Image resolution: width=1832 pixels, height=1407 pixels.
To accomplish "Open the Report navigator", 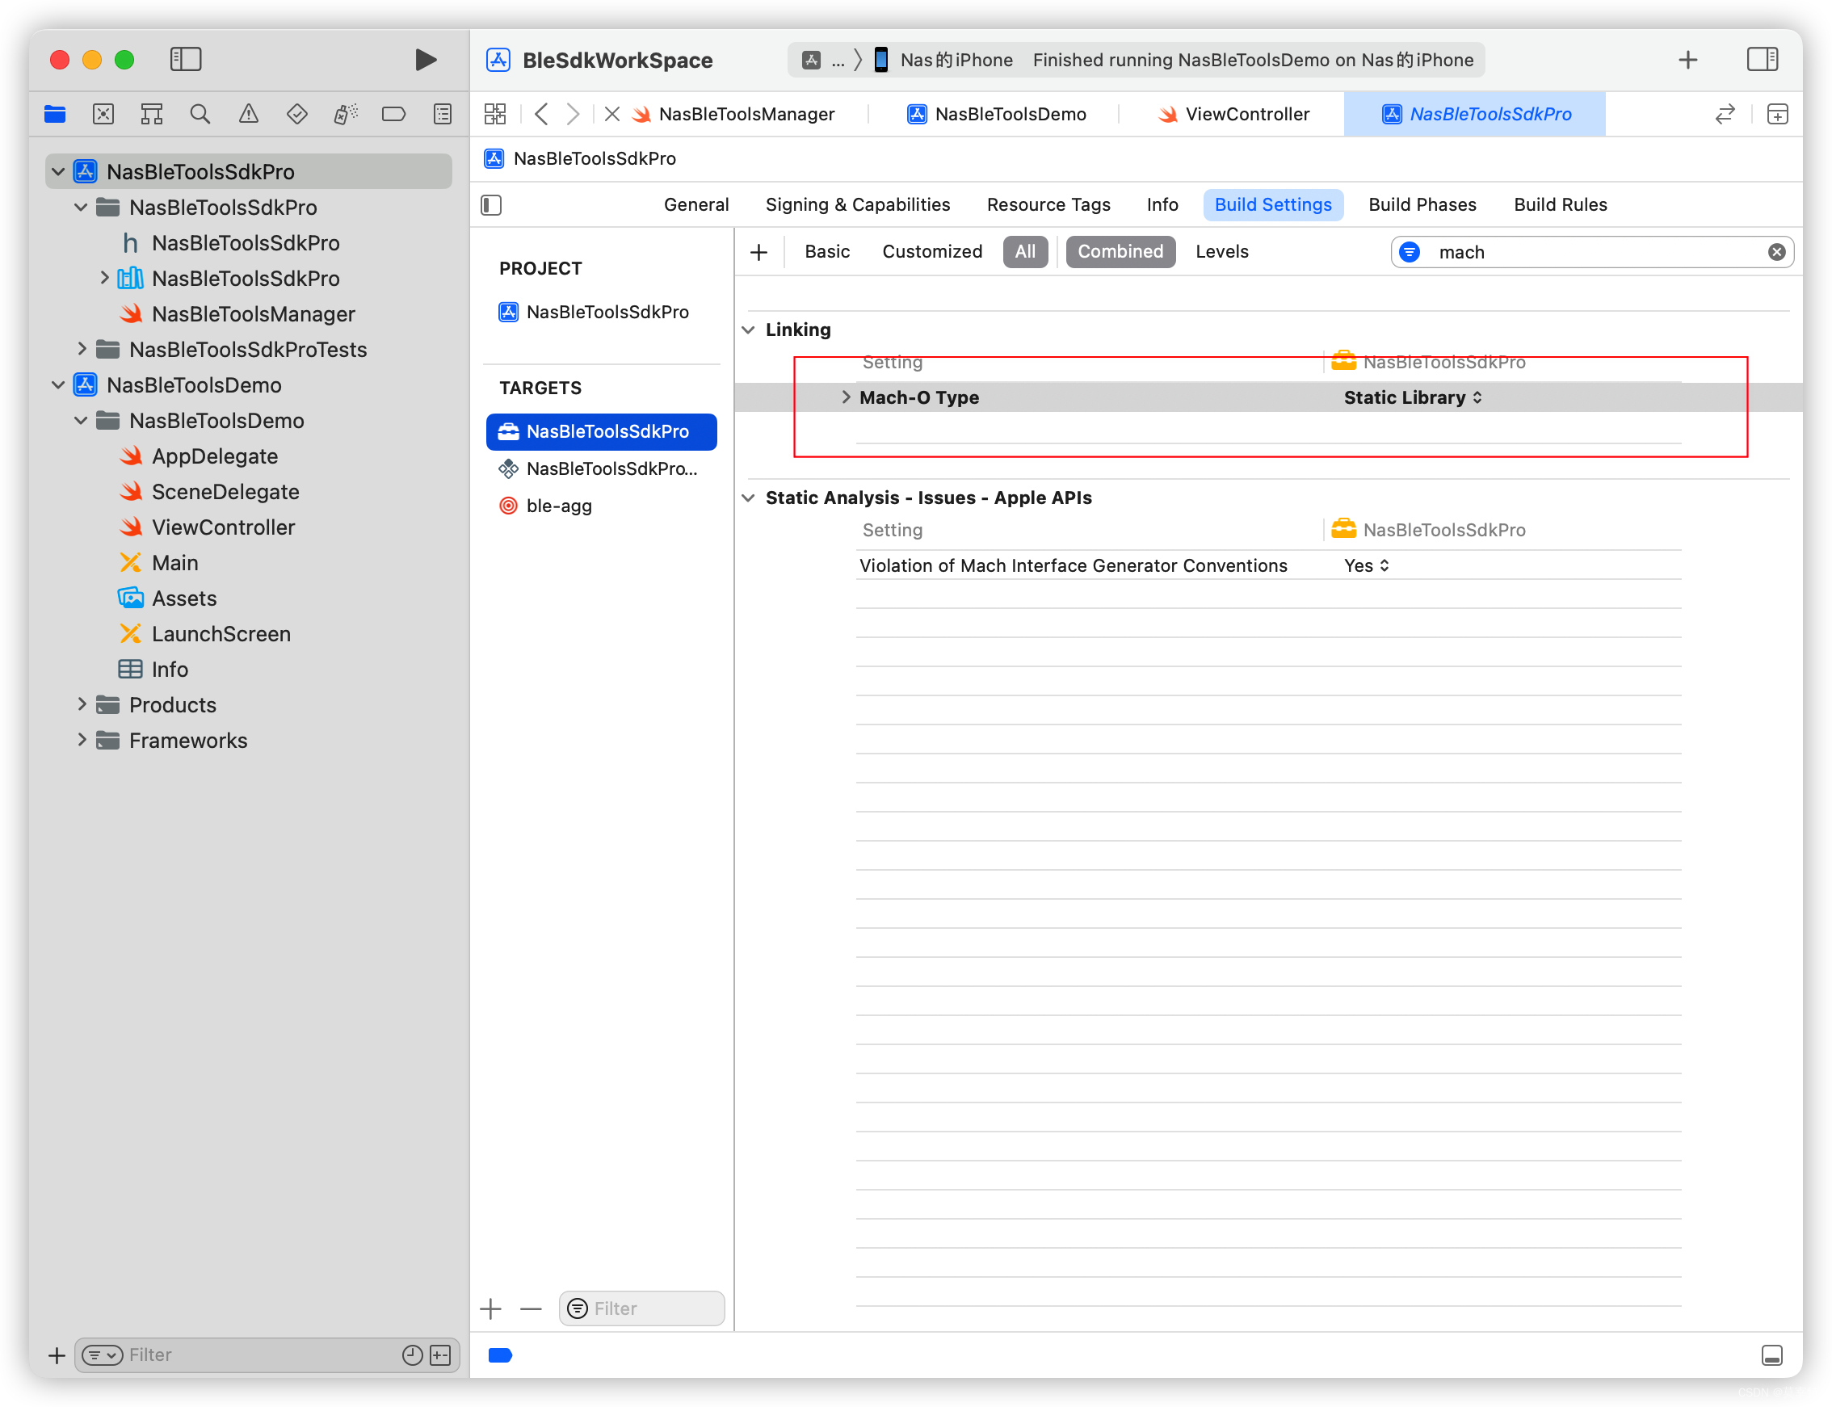I will [442, 114].
